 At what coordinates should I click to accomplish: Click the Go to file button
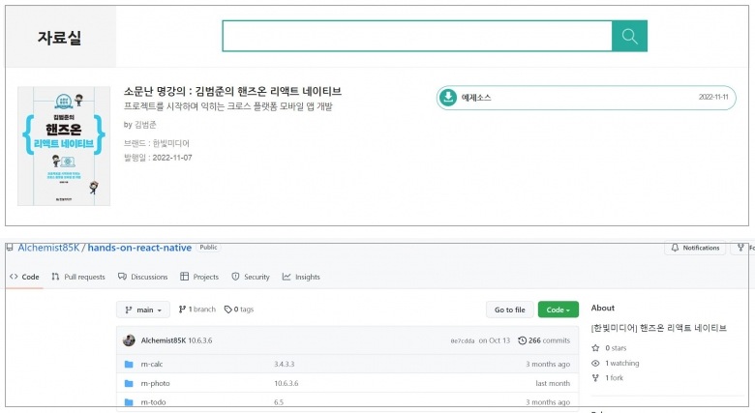pyautogui.click(x=510, y=310)
